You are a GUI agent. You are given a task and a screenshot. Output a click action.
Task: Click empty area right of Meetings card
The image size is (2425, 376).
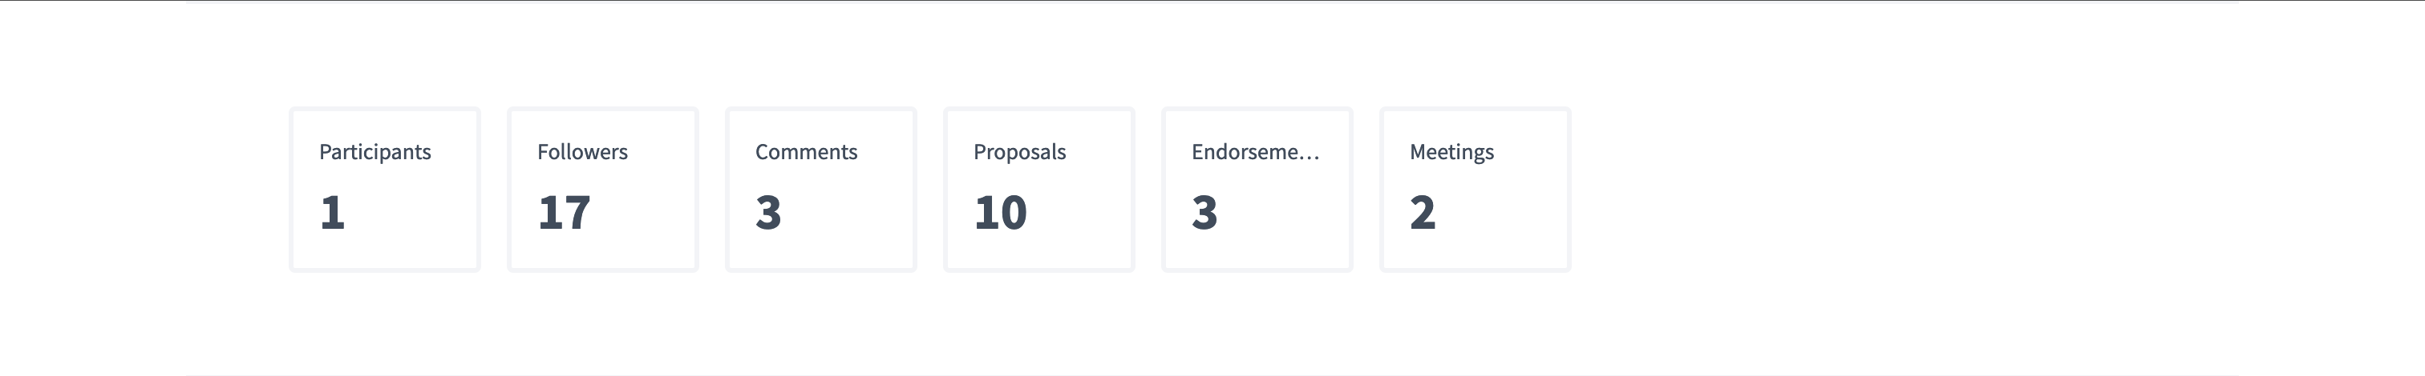(x=1883, y=188)
